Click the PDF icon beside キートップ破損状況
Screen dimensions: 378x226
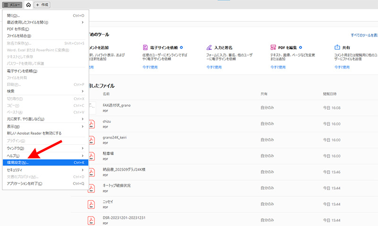[91, 188]
